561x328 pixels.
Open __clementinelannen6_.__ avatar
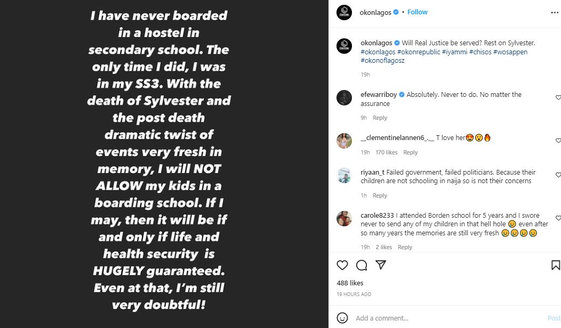[x=344, y=141]
